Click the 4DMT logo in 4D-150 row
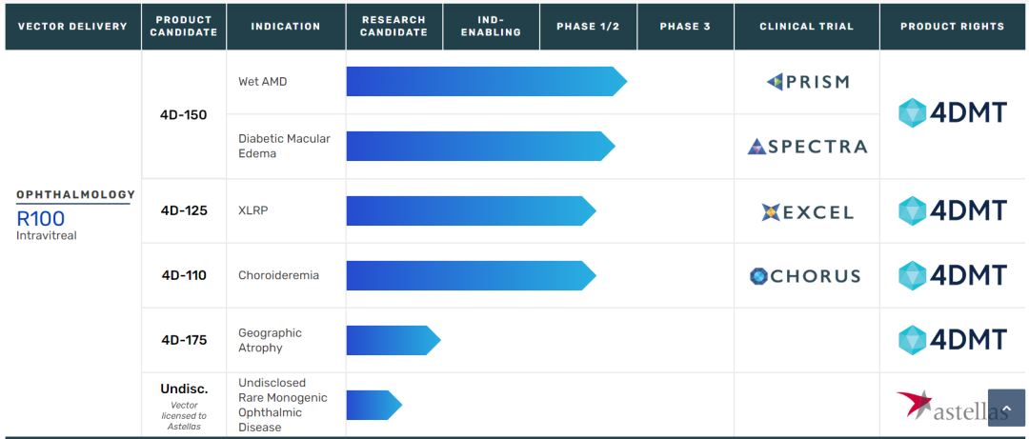The image size is (1029, 439). pos(952,113)
